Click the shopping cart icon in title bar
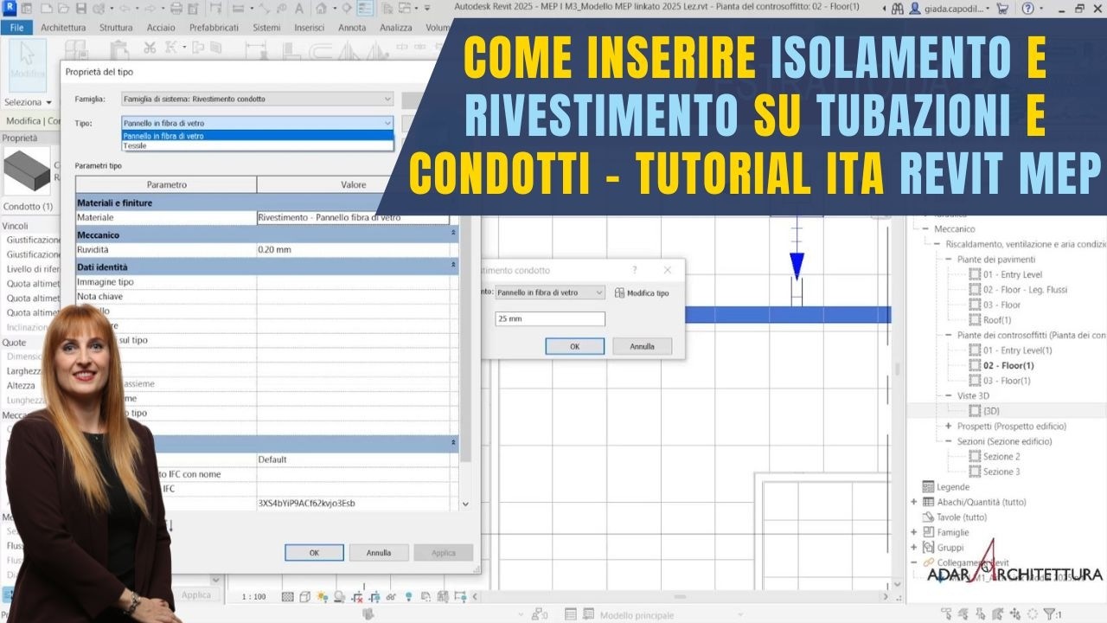Screen dimensions: 1107x623 coord(1002,9)
